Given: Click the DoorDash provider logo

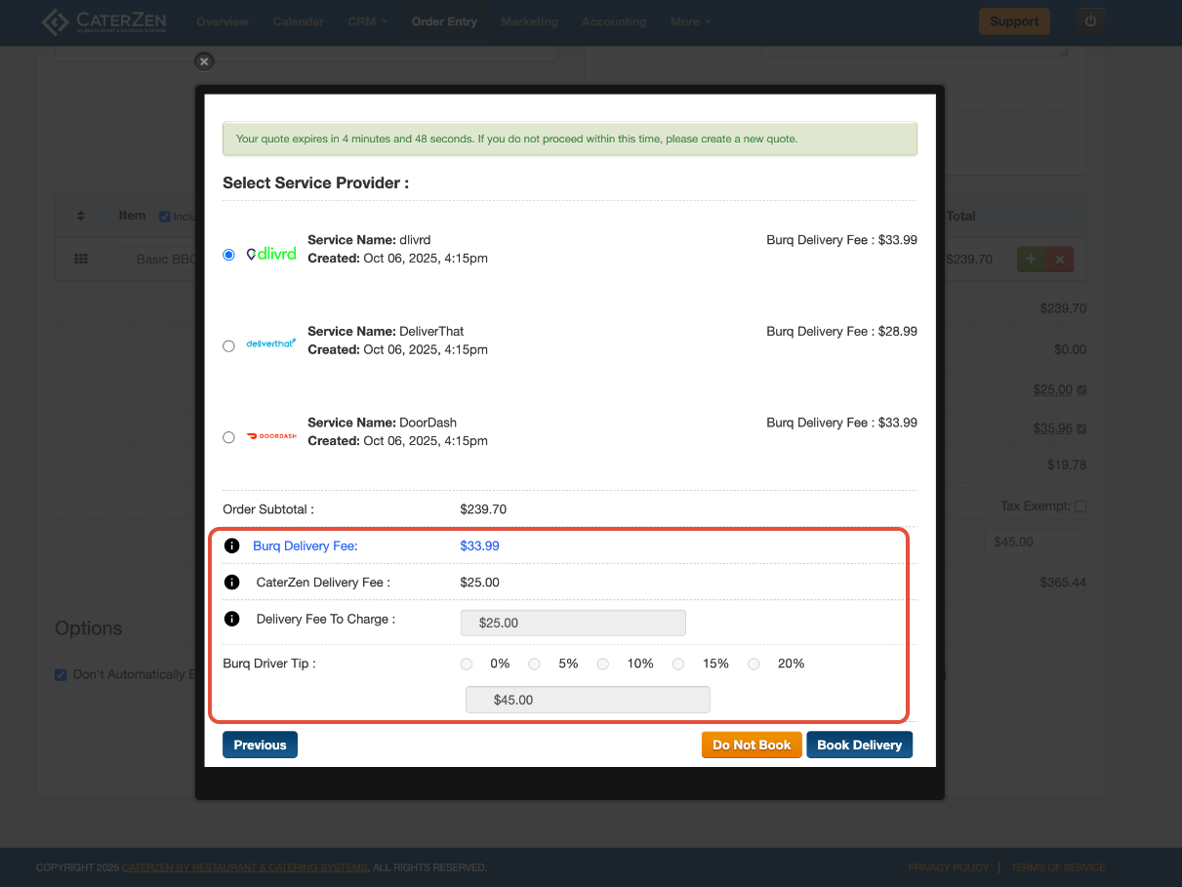Looking at the screenshot, I should click(271, 436).
